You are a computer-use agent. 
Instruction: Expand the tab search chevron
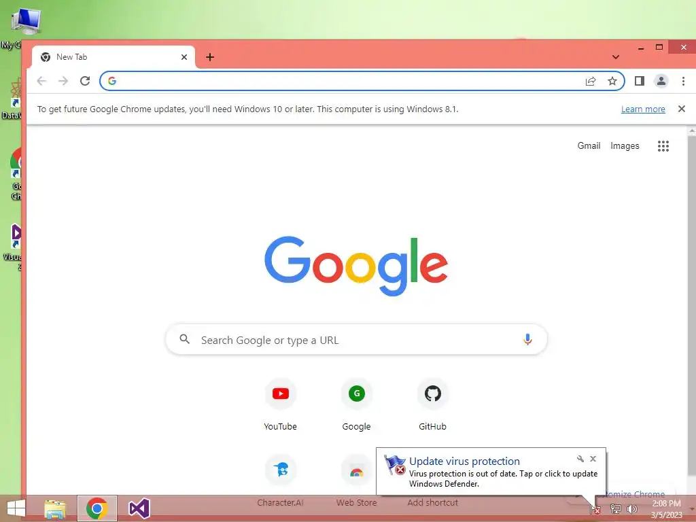coord(615,57)
